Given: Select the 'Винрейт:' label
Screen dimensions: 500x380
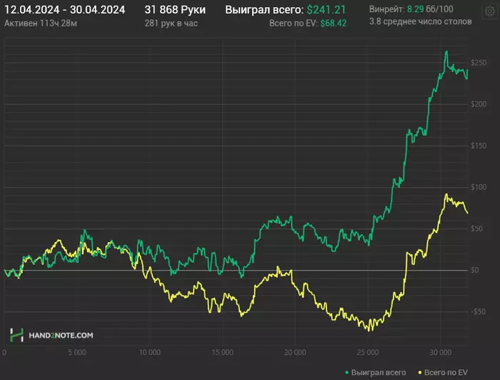Looking at the screenshot, I should [x=386, y=9].
